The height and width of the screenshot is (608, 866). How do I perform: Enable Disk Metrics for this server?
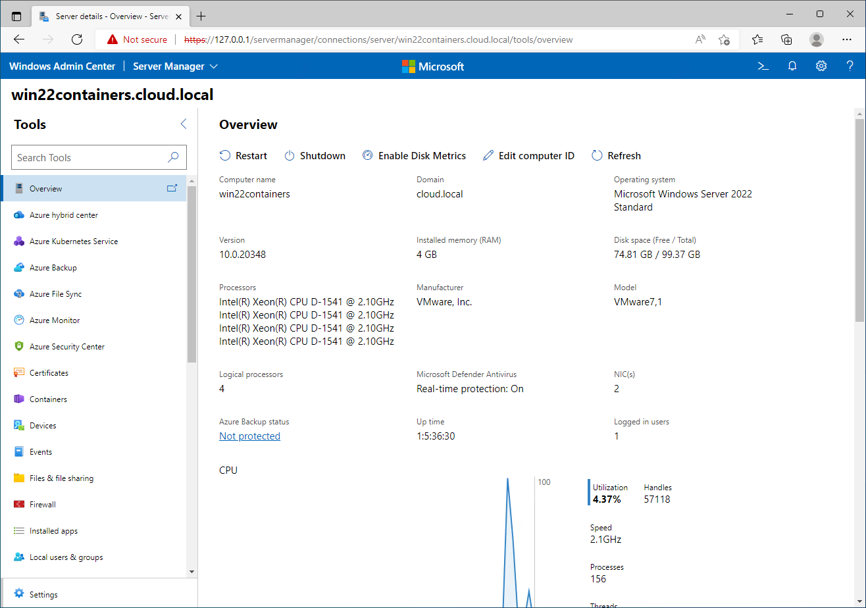tap(414, 156)
